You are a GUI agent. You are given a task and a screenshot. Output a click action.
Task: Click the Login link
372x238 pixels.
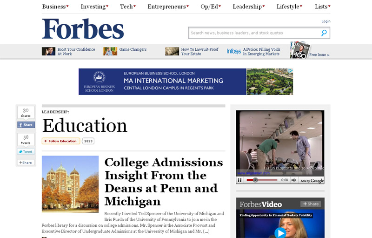coord(326,21)
